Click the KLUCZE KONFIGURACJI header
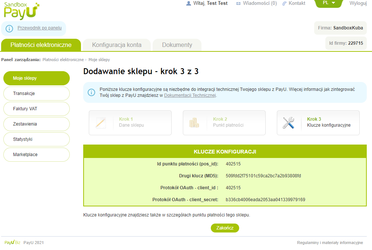The height and width of the screenshot is (250, 372). click(225, 152)
